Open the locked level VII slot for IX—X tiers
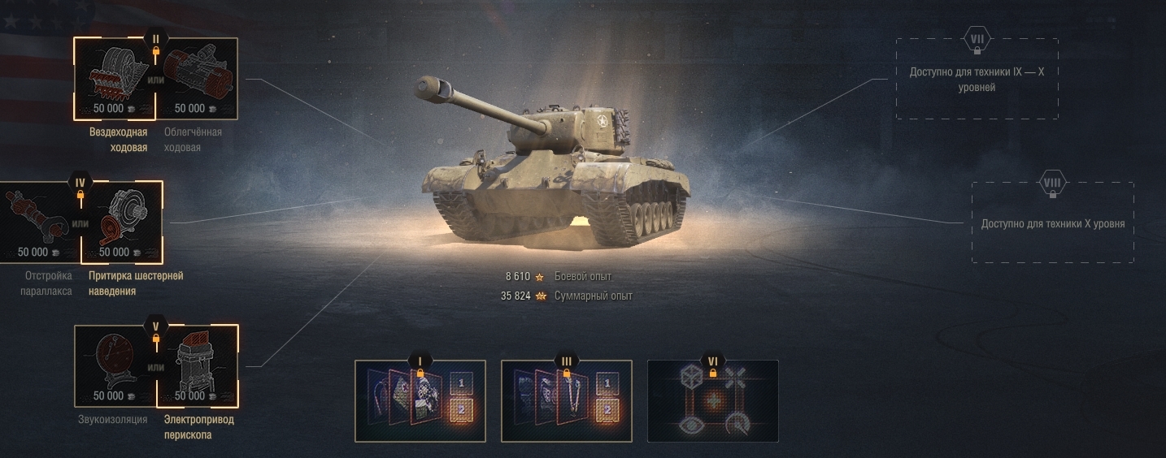The height and width of the screenshot is (458, 1166). (x=977, y=79)
